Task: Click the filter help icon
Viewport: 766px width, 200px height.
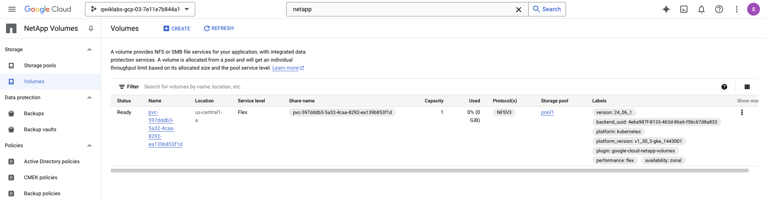Action: [724, 87]
